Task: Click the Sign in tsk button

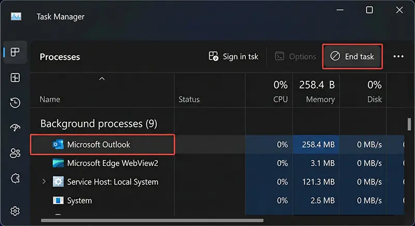Action: pos(233,56)
